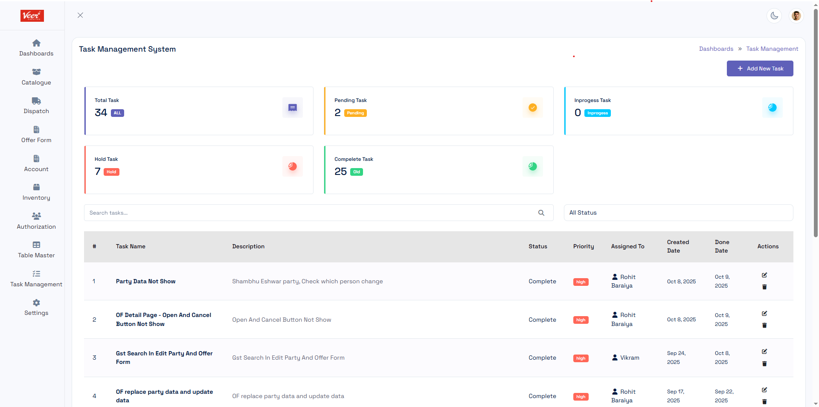Open the Inventory section
Viewport: 819px width, 407px height.
(x=36, y=192)
